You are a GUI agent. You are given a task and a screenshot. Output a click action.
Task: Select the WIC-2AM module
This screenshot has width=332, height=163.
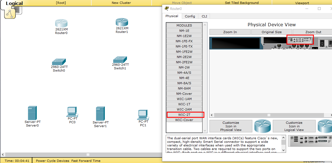(x=184, y=109)
